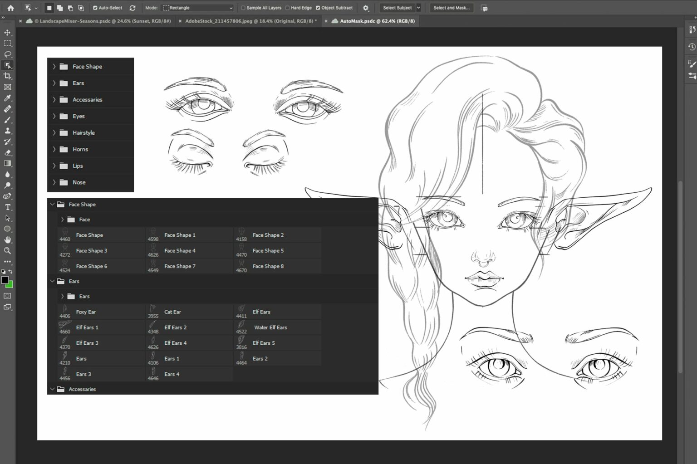Enable Sample All Layers
This screenshot has height=464, width=697.
point(244,8)
